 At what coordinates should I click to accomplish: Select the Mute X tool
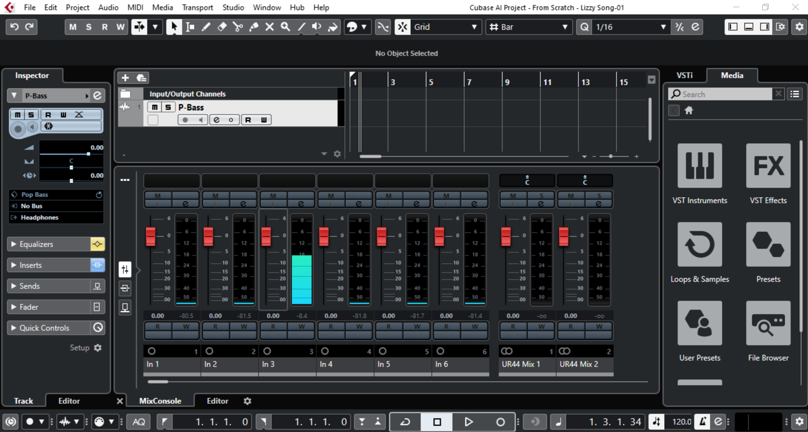(x=269, y=27)
